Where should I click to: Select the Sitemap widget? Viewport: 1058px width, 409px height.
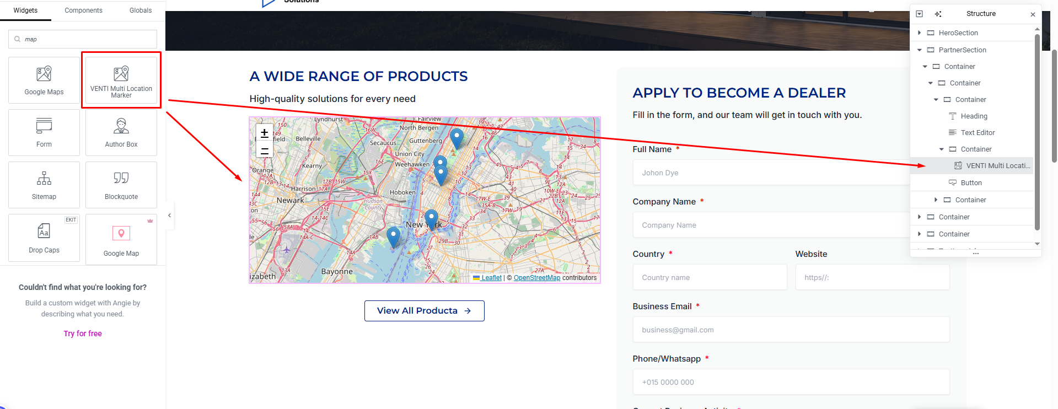click(x=44, y=185)
